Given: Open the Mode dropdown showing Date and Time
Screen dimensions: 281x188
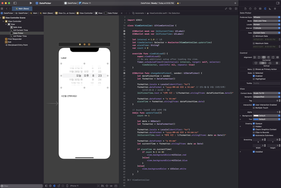Looking at the screenshot, I should [266, 21].
